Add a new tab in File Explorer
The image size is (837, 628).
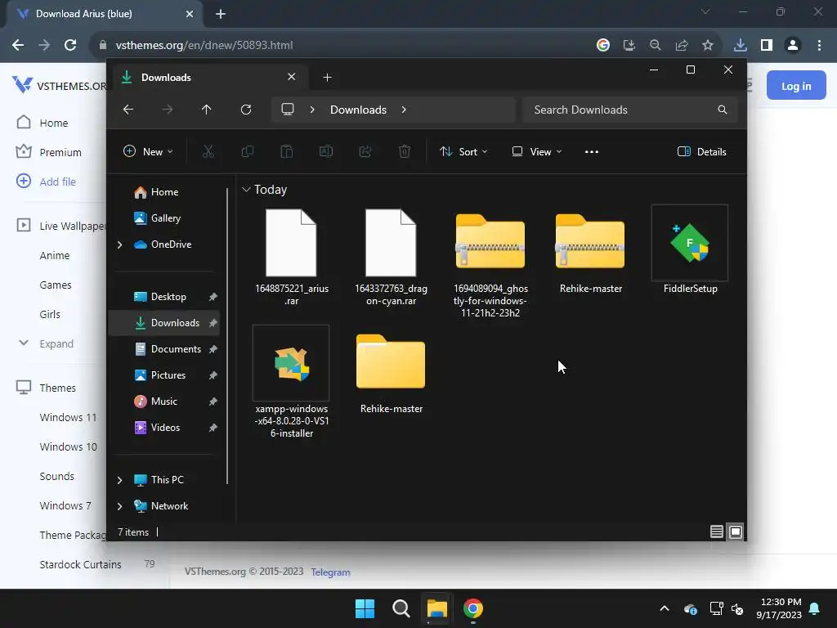tap(327, 78)
